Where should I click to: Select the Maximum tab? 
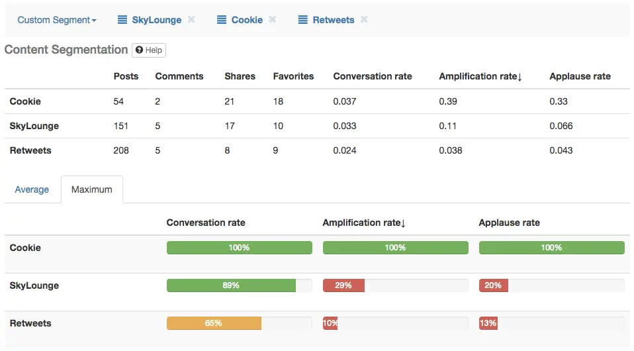[92, 189]
